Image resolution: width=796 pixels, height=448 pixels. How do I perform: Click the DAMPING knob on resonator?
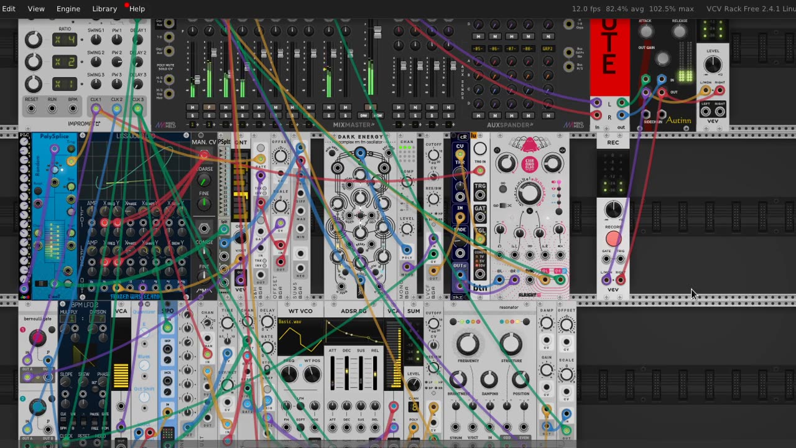pos(489,379)
